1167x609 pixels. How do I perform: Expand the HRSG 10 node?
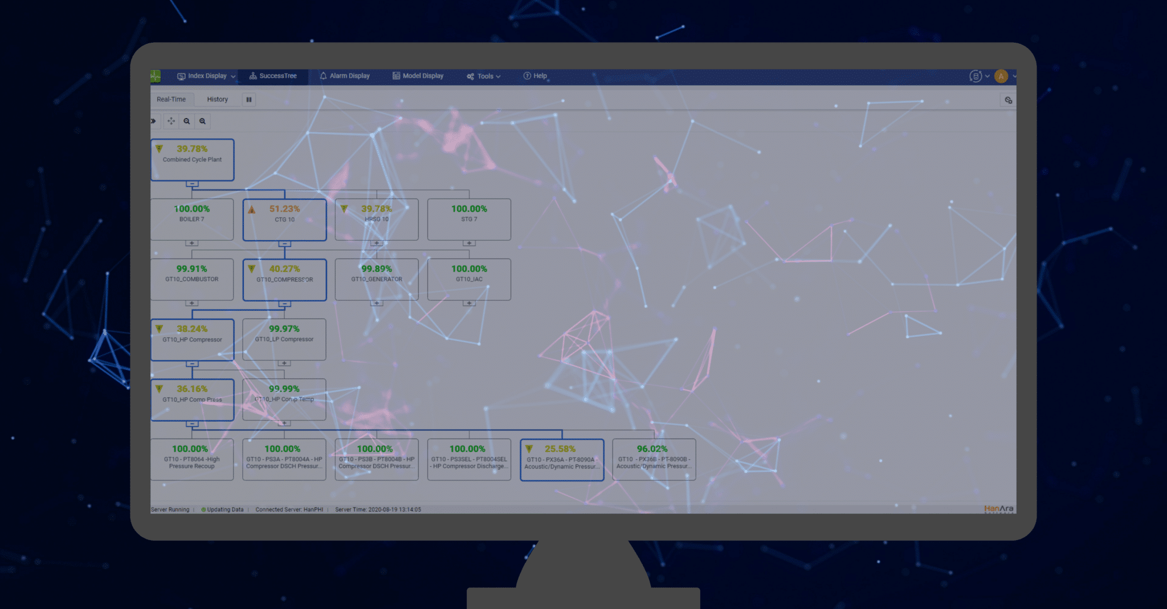377,244
